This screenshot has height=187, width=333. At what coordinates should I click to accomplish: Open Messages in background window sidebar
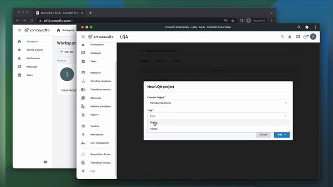(x=32, y=66)
